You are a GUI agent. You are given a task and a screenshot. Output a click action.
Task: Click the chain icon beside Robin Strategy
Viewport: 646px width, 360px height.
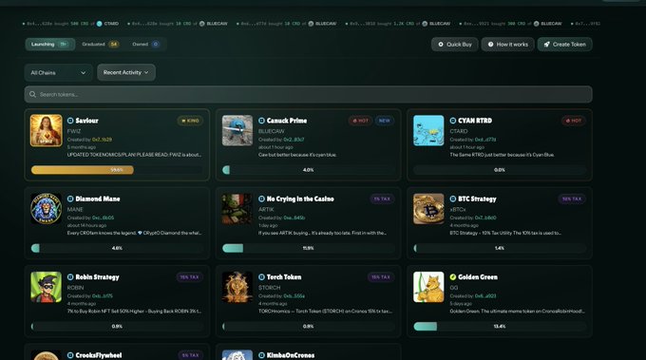coord(70,277)
